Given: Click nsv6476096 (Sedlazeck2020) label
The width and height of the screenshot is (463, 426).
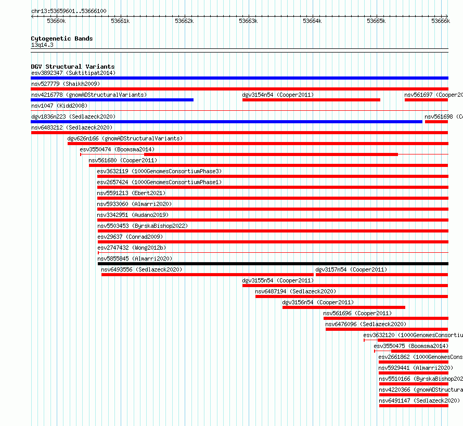Looking at the screenshot, I should click(366, 324).
